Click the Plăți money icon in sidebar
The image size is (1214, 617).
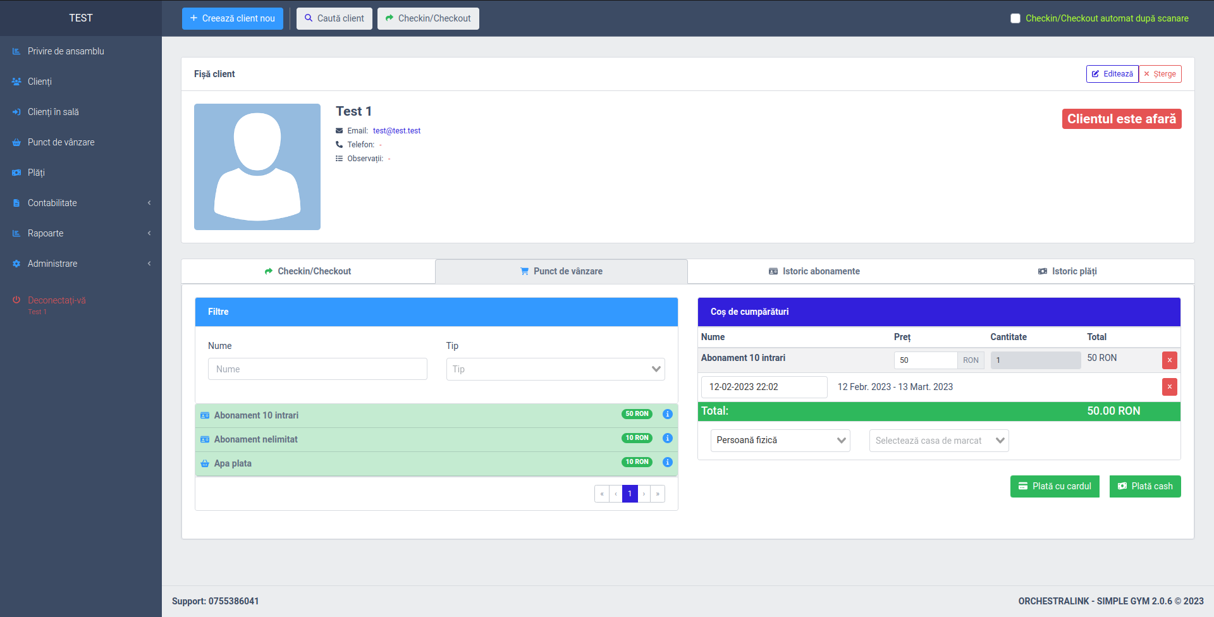click(x=16, y=173)
